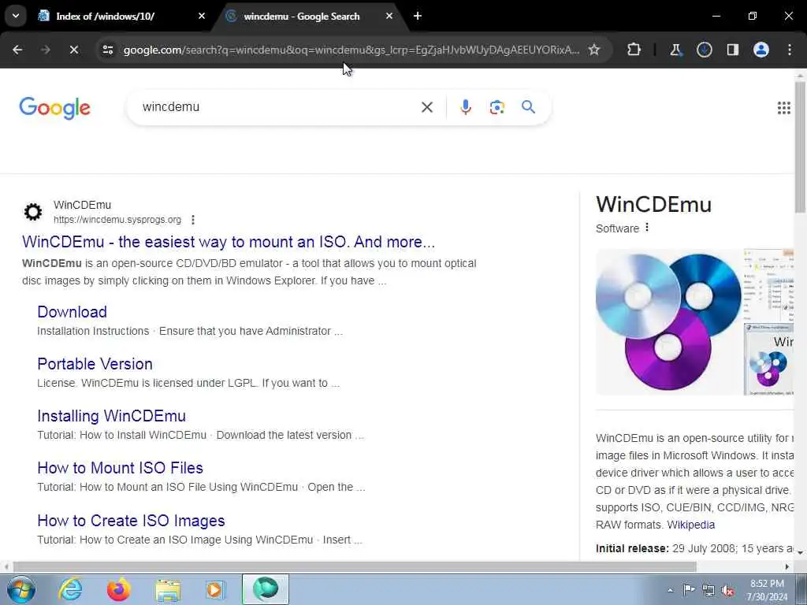The image size is (807, 605).
Task: Click the WinCDEmu three-disc logo image
Action: point(668,322)
